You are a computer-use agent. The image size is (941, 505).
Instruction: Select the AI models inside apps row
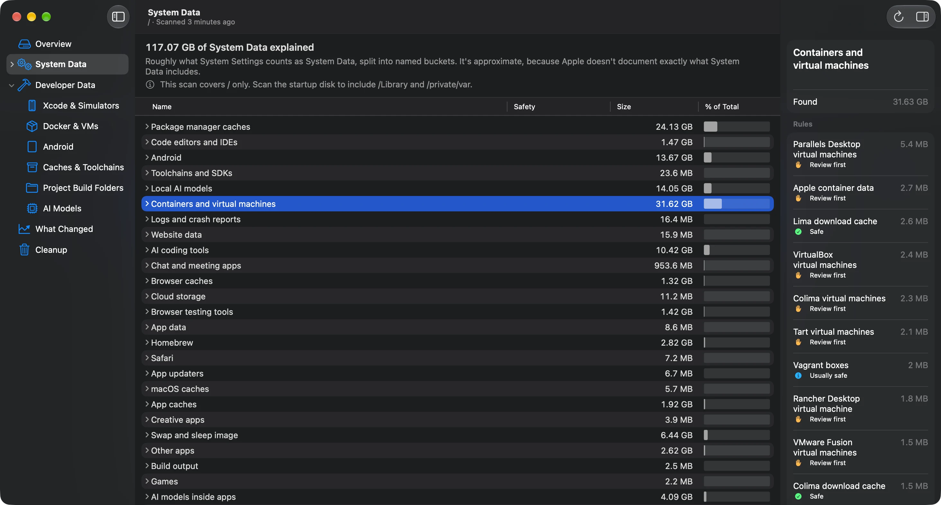coord(457,497)
